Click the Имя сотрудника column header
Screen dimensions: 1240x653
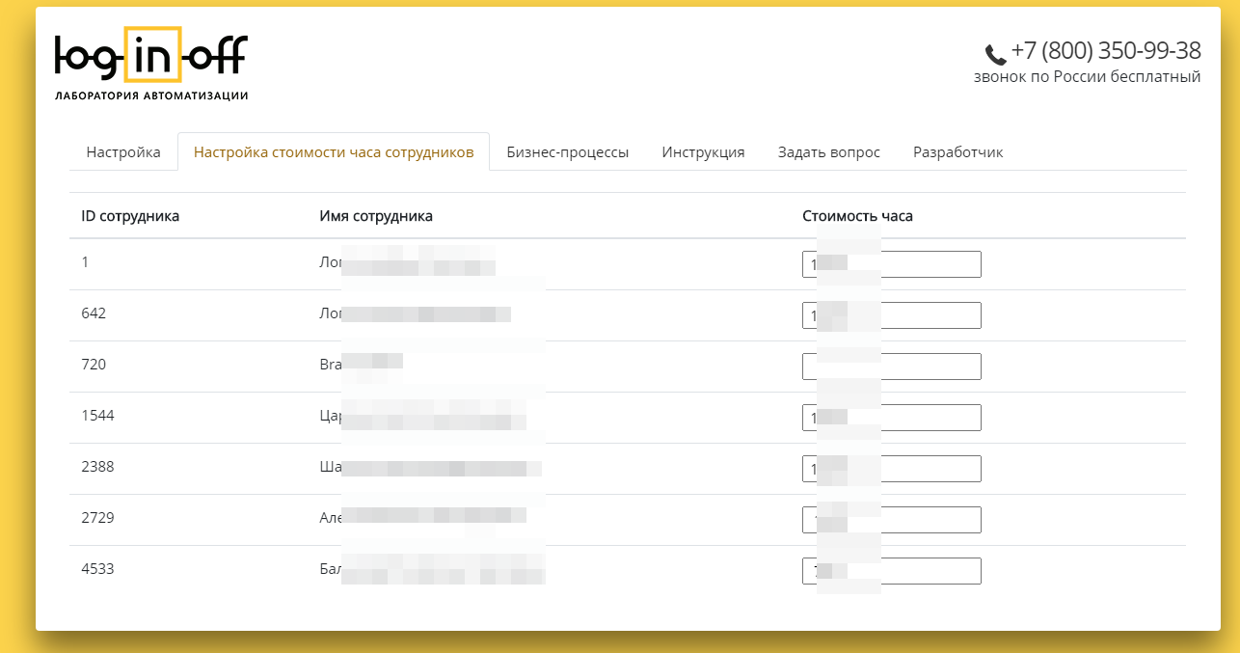click(376, 216)
